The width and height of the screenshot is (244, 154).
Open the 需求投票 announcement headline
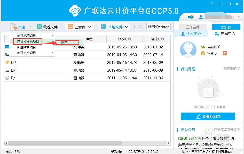click(208, 139)
